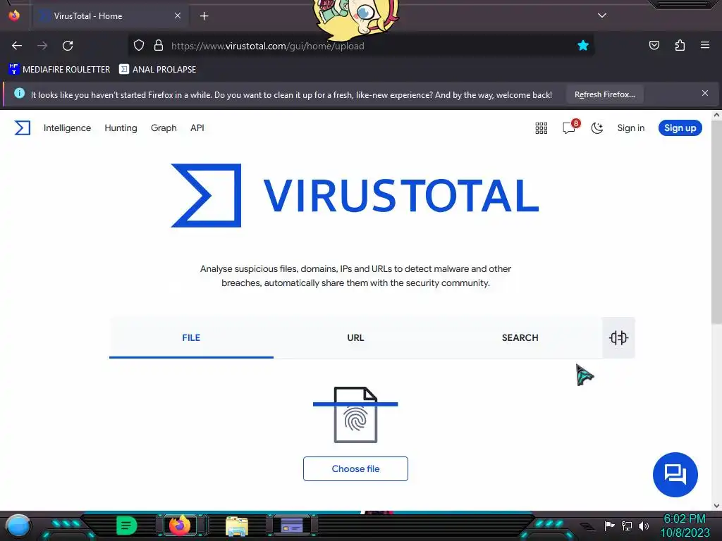Screen dimensions: 722x541
Task: Open notifications with 8 badge
Action: click(x=570, y=127)
